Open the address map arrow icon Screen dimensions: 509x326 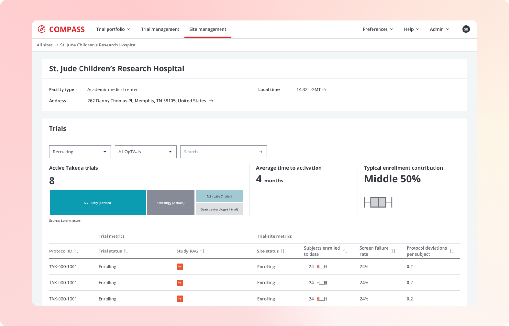click(211, 101)
